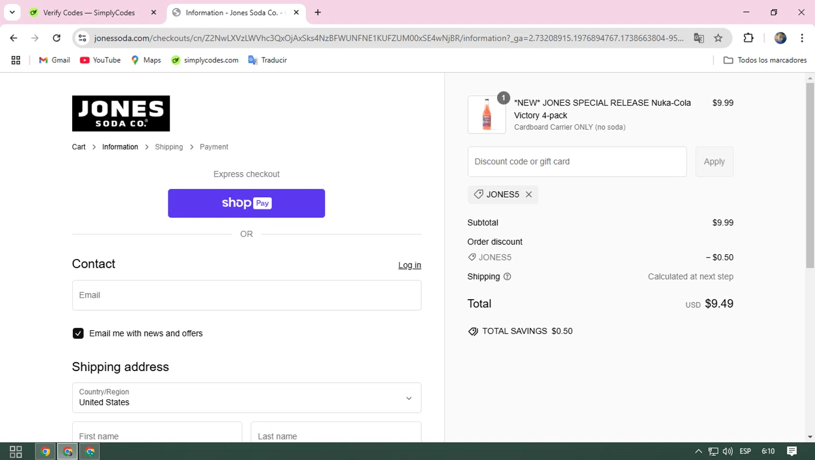Open a new browser tab

[318, 12]
